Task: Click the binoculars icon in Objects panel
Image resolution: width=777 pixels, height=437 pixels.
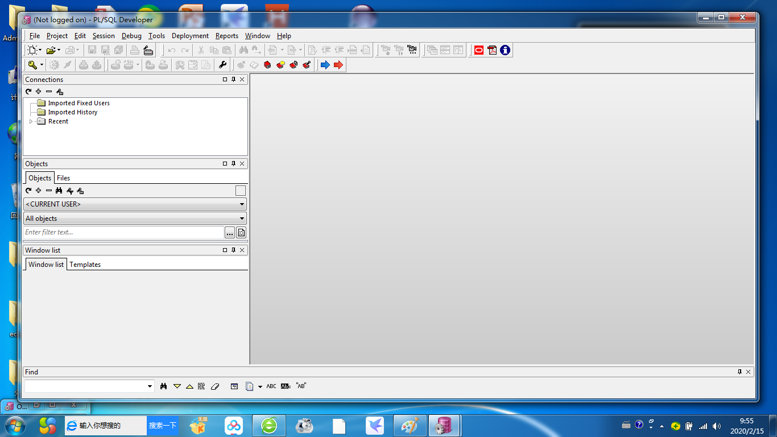Action: [59, 191]
